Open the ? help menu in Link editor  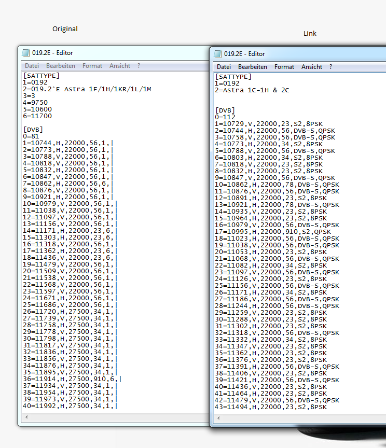[x=330, y=67]
